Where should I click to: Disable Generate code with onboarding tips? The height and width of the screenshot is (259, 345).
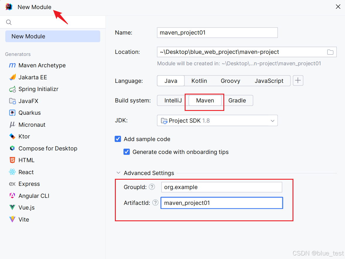pyautogui.click(x=127, y=152)
